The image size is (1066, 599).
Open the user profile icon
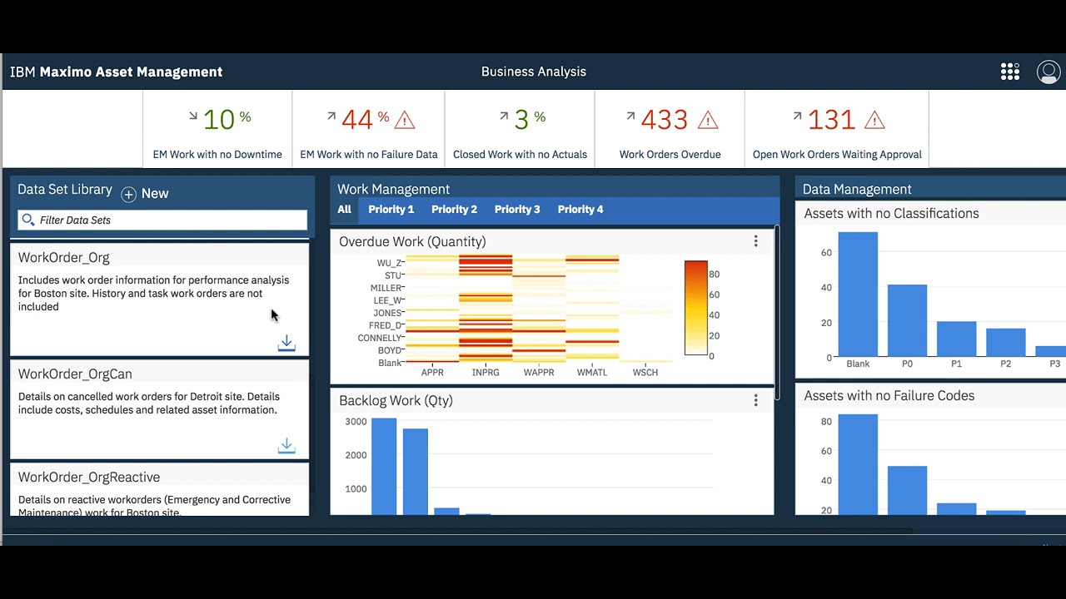pyautogui.click(x=1049, y=72)
